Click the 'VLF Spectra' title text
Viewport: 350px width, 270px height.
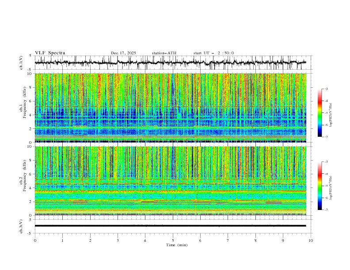coord(50,53)
